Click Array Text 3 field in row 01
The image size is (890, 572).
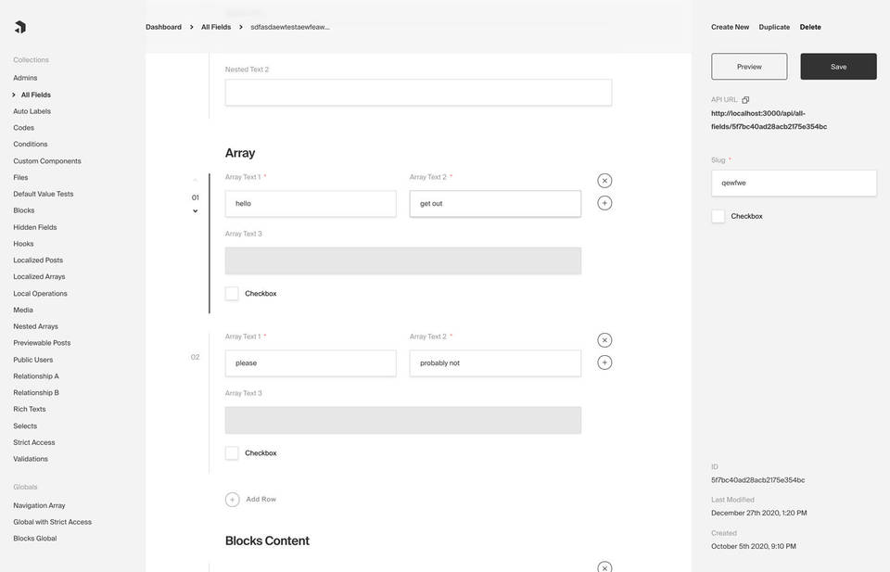coord(403,261)
